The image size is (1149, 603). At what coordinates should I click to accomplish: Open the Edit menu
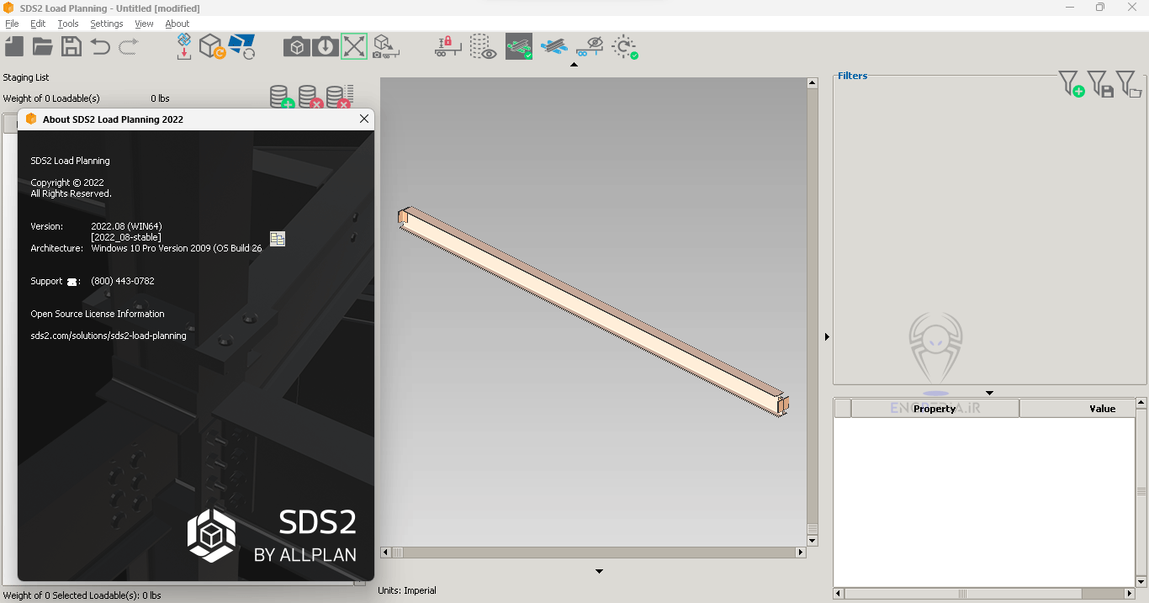point(38,24)
